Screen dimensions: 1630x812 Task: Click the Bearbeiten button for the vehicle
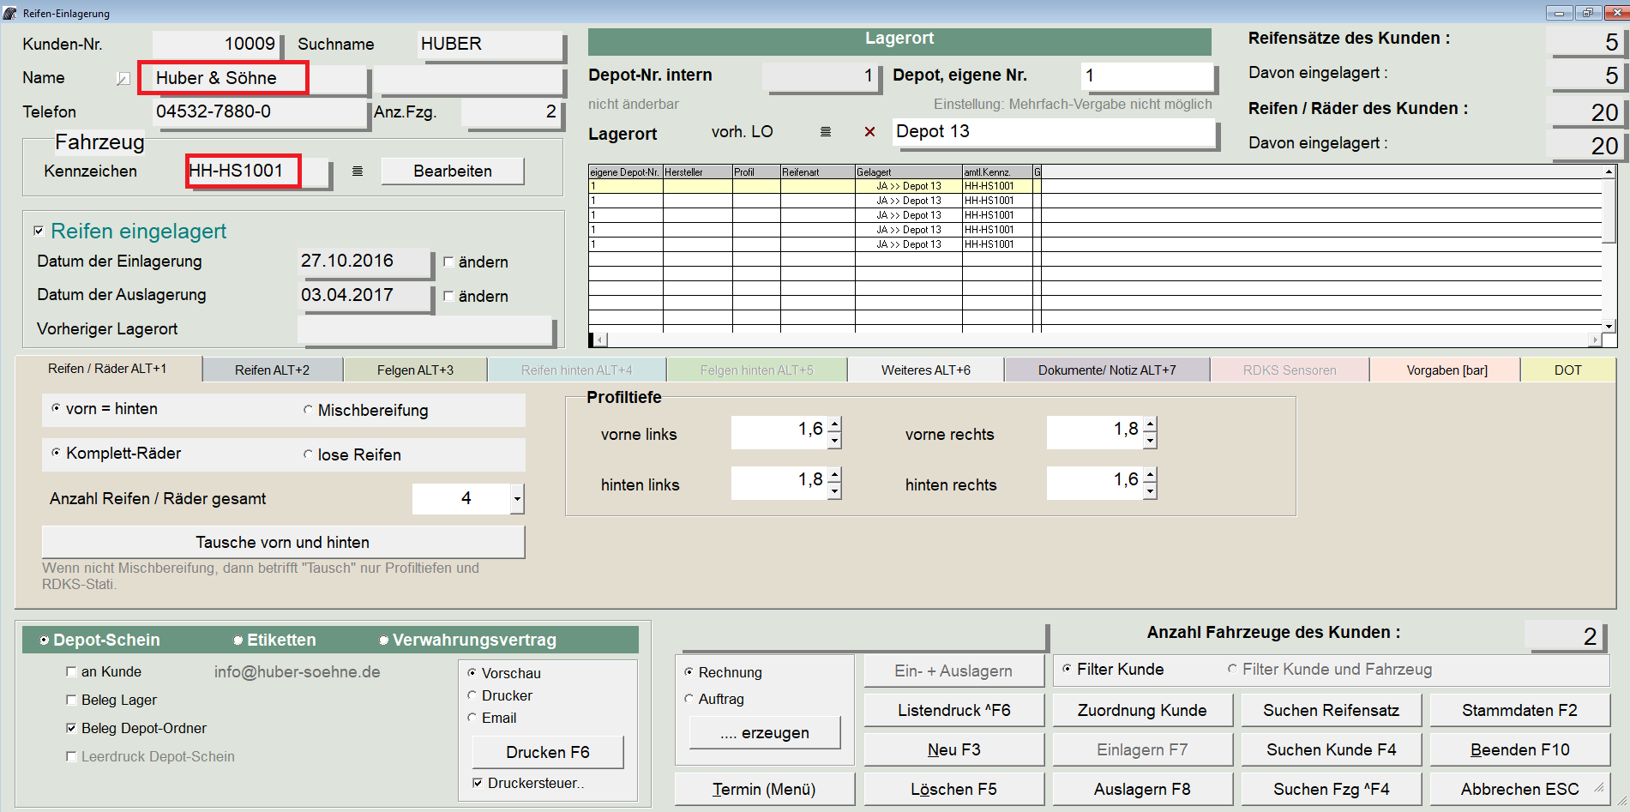[453, 171]
